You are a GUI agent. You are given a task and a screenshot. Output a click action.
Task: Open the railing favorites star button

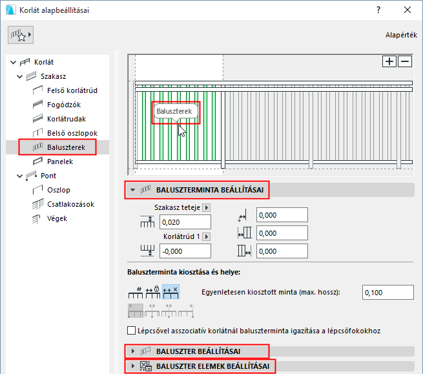tap(21, 35)
